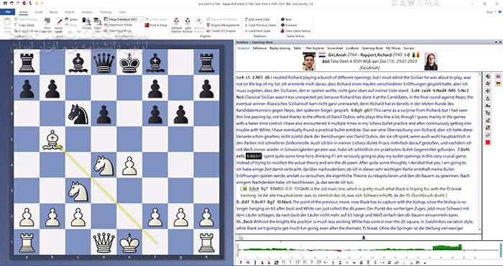Open the View ribbon tab

point(122,12)
